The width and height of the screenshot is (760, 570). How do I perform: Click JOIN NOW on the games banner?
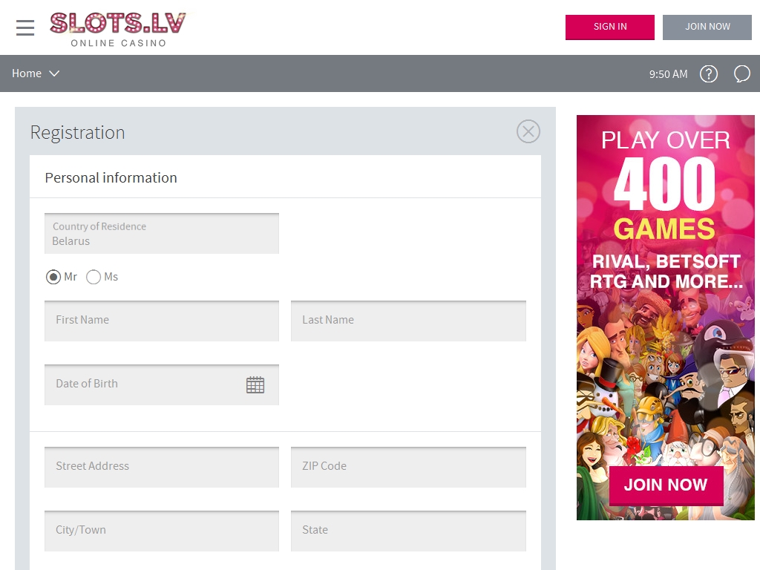click(666, 485)
